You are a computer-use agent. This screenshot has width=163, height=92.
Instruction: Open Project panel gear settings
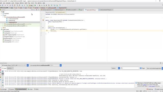pyautogui.click(x=36, y=10)
